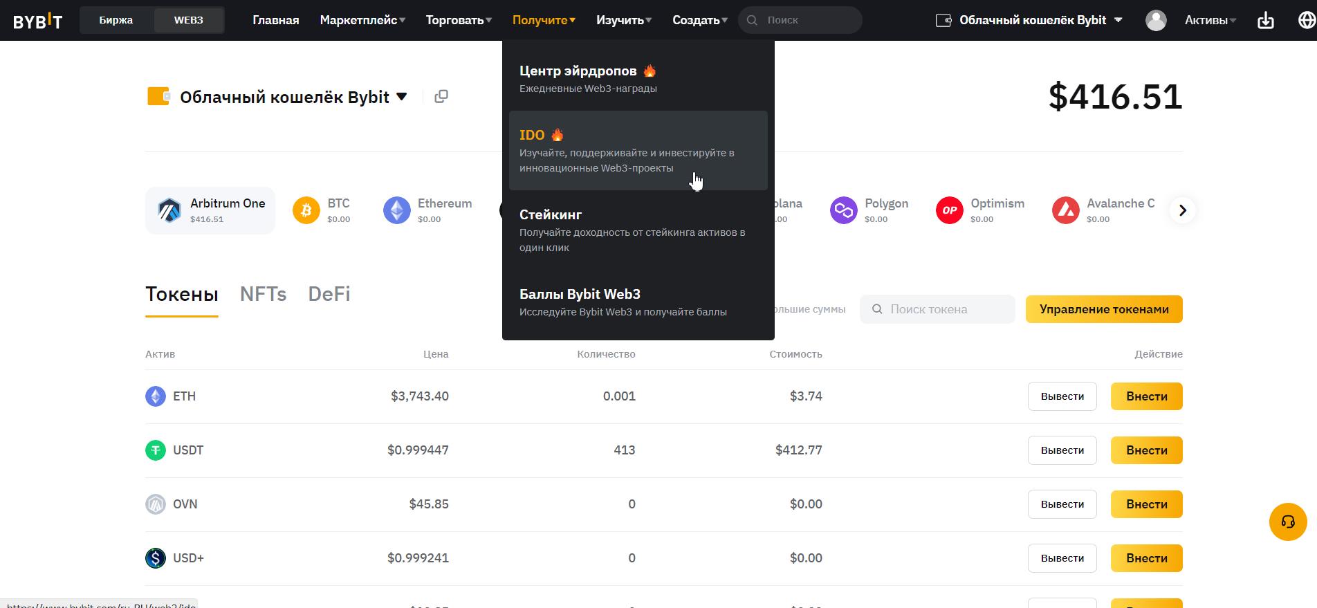This screenshot has width=1317, height=608.
Task: Click the ETH price $3,743.40
Action: coord(420,396)
